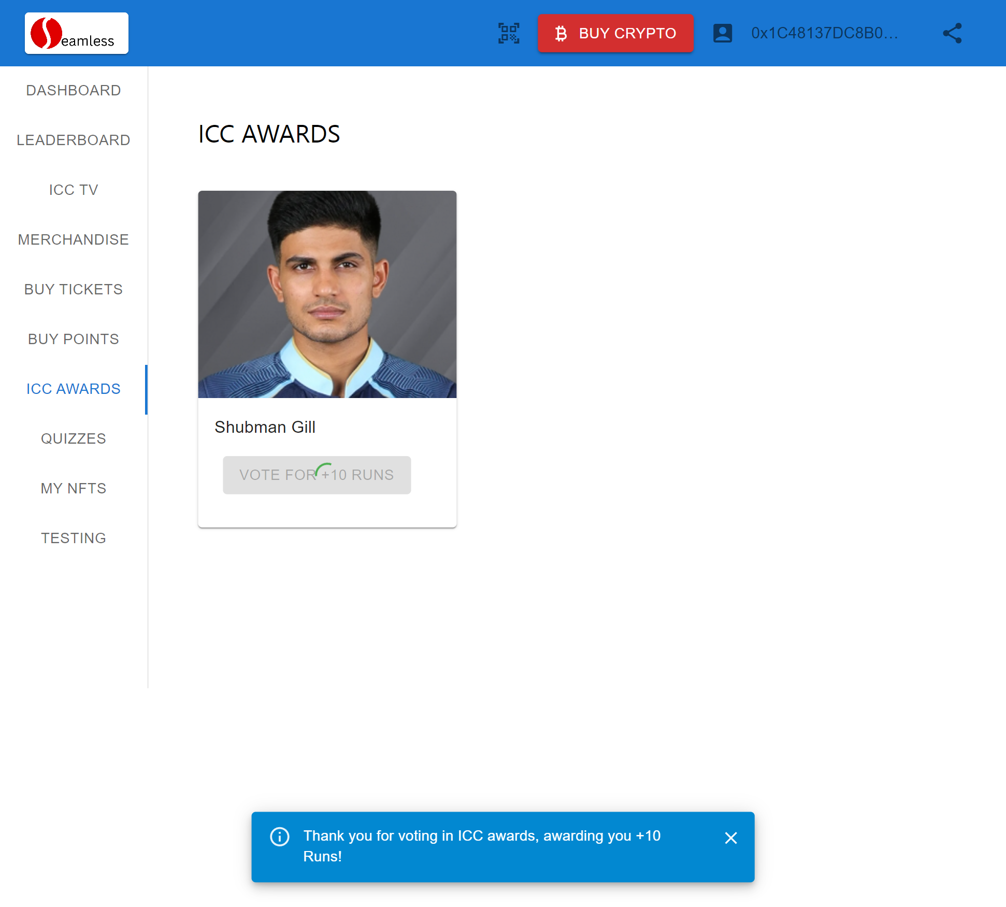
Task: Open BUY TICKETS page
Action: [x=74, y=289]
